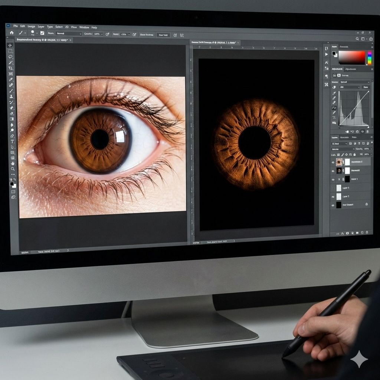Select the Eyedropper tool
This screenshot has width=380, height=380.
coord(11,79)
